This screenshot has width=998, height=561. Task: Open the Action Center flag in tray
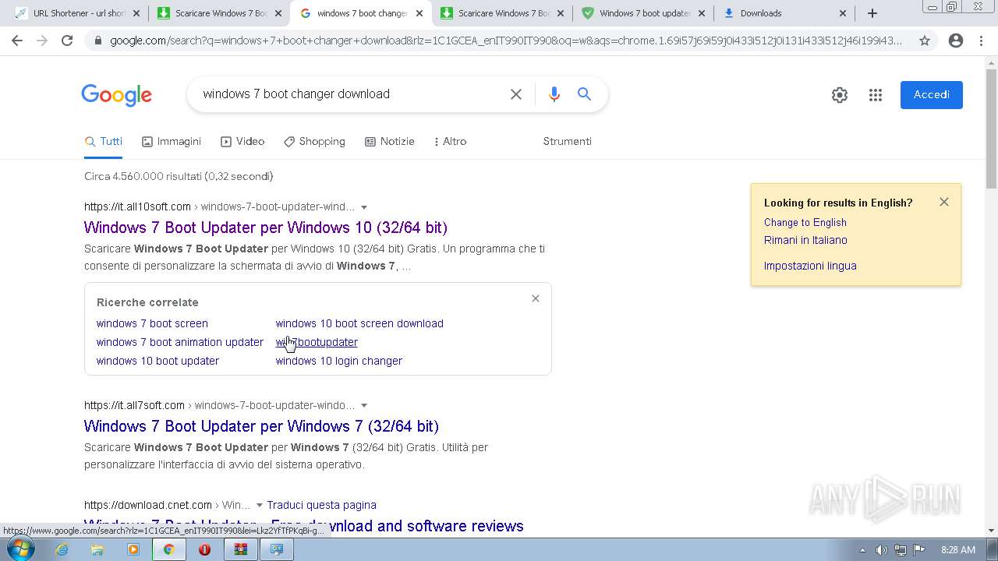(918, 550)
